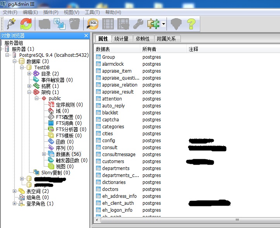The height and width of the screenshot is (228, 280).
Task: Close the object browser panel
Action: point(86,36)
